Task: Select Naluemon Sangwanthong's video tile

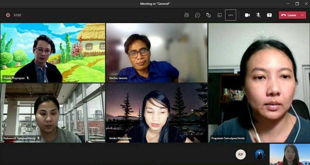Action: click(53, 113)
